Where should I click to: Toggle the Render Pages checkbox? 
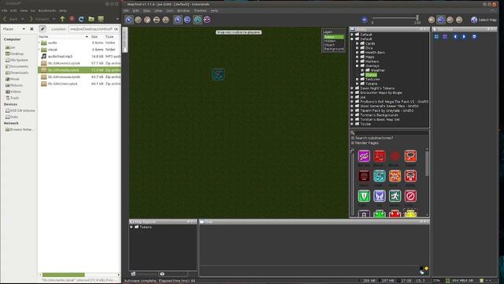click(353, 143)
